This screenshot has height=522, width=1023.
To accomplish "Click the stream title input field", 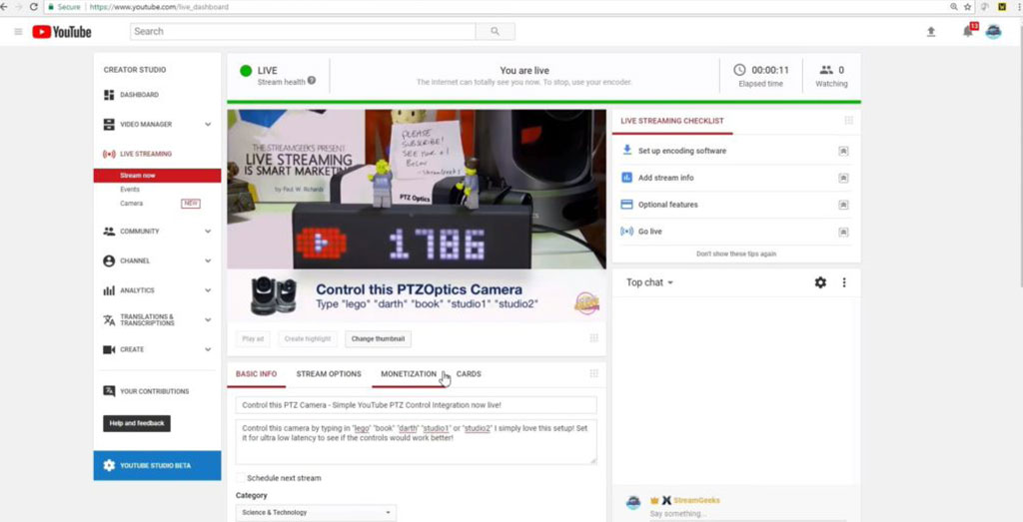I will pos(417,404).
